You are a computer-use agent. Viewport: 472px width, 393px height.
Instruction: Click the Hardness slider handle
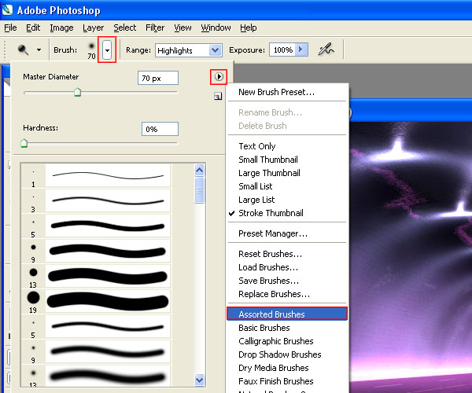click(x=24, y=143)
